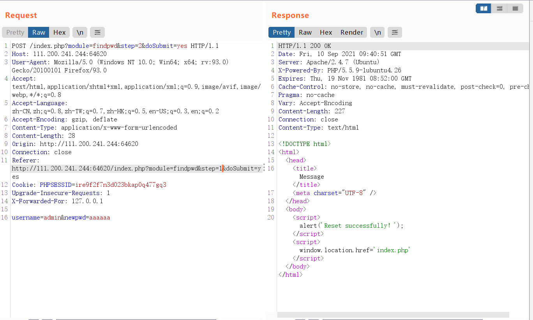Click Content-Type application/x-www-form-urlencoded line
The width and height of the screenshot is (533, 320).
(94, 128)
